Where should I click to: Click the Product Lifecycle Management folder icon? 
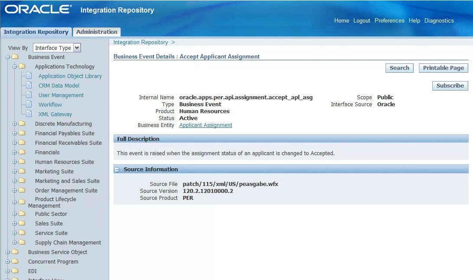point(22,202)
